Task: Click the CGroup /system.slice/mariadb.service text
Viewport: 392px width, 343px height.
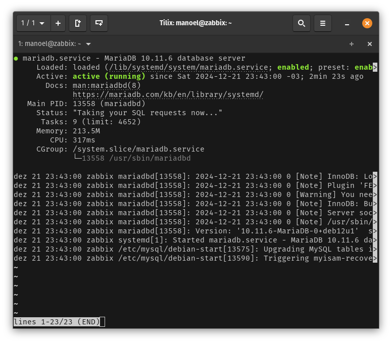Action: tap(138, 149)
